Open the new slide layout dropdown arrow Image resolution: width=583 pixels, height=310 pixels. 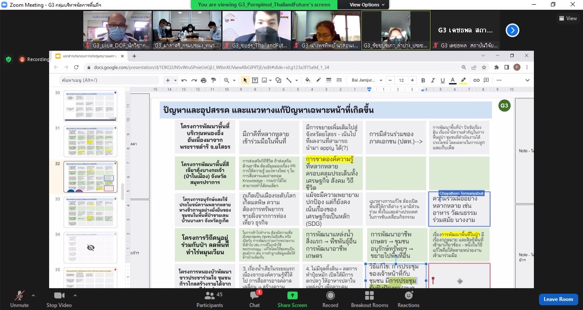pyautogui.click(x=175, y=80)
